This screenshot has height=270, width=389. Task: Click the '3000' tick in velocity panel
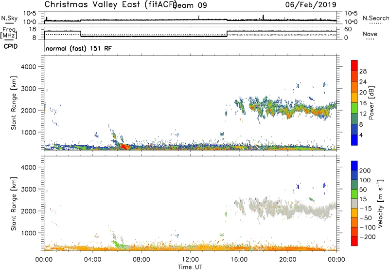click(28, 189)
